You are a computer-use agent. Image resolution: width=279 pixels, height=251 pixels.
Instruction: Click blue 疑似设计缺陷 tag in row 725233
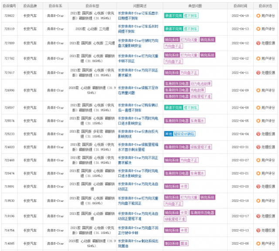[184, 134]
